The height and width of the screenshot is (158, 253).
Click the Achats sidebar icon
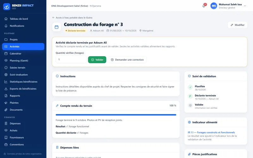[x=6, y=131]
